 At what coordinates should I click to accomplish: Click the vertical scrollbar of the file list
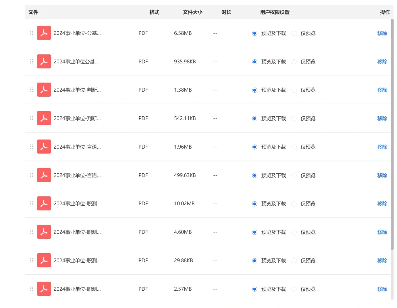(x=392, y=134)
